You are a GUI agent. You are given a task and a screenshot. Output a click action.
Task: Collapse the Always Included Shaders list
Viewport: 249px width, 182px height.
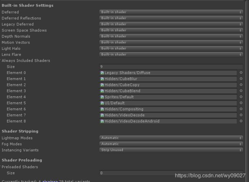pyautogui.click(x=26, y=61)
